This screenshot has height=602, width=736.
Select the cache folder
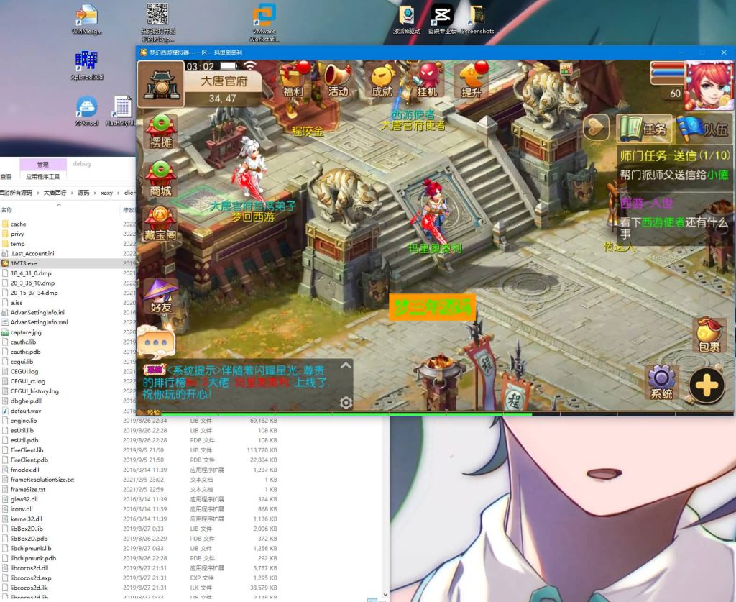pyautogui.click(x=18, y=224)
